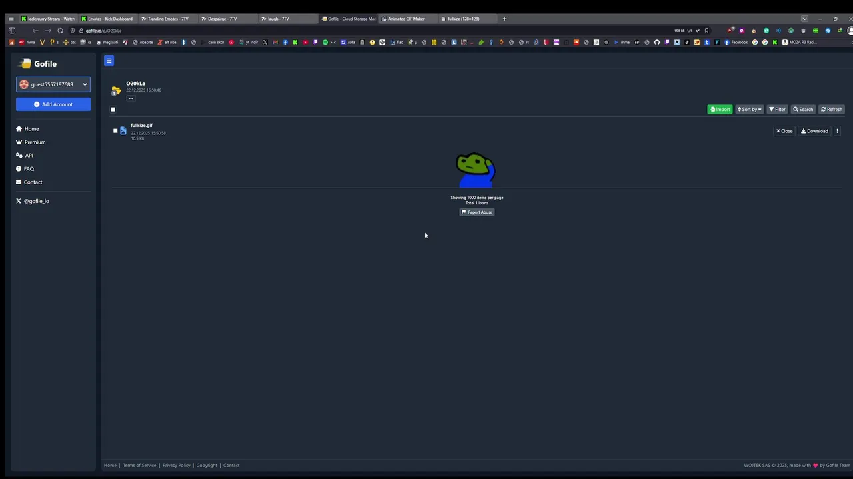Click the fullsize.gif file name
Viewport: 853px width, 479px height.
pyautogui.click(x=141, y=125)
